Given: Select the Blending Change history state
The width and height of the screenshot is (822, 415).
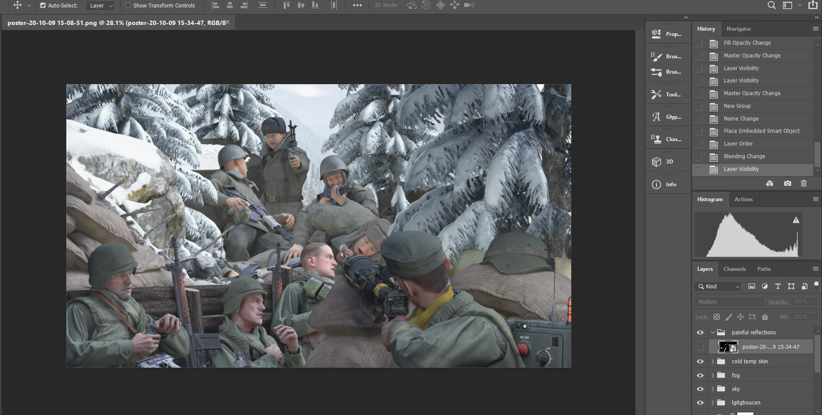Looking at the screenshot, I should pos(753,156).
